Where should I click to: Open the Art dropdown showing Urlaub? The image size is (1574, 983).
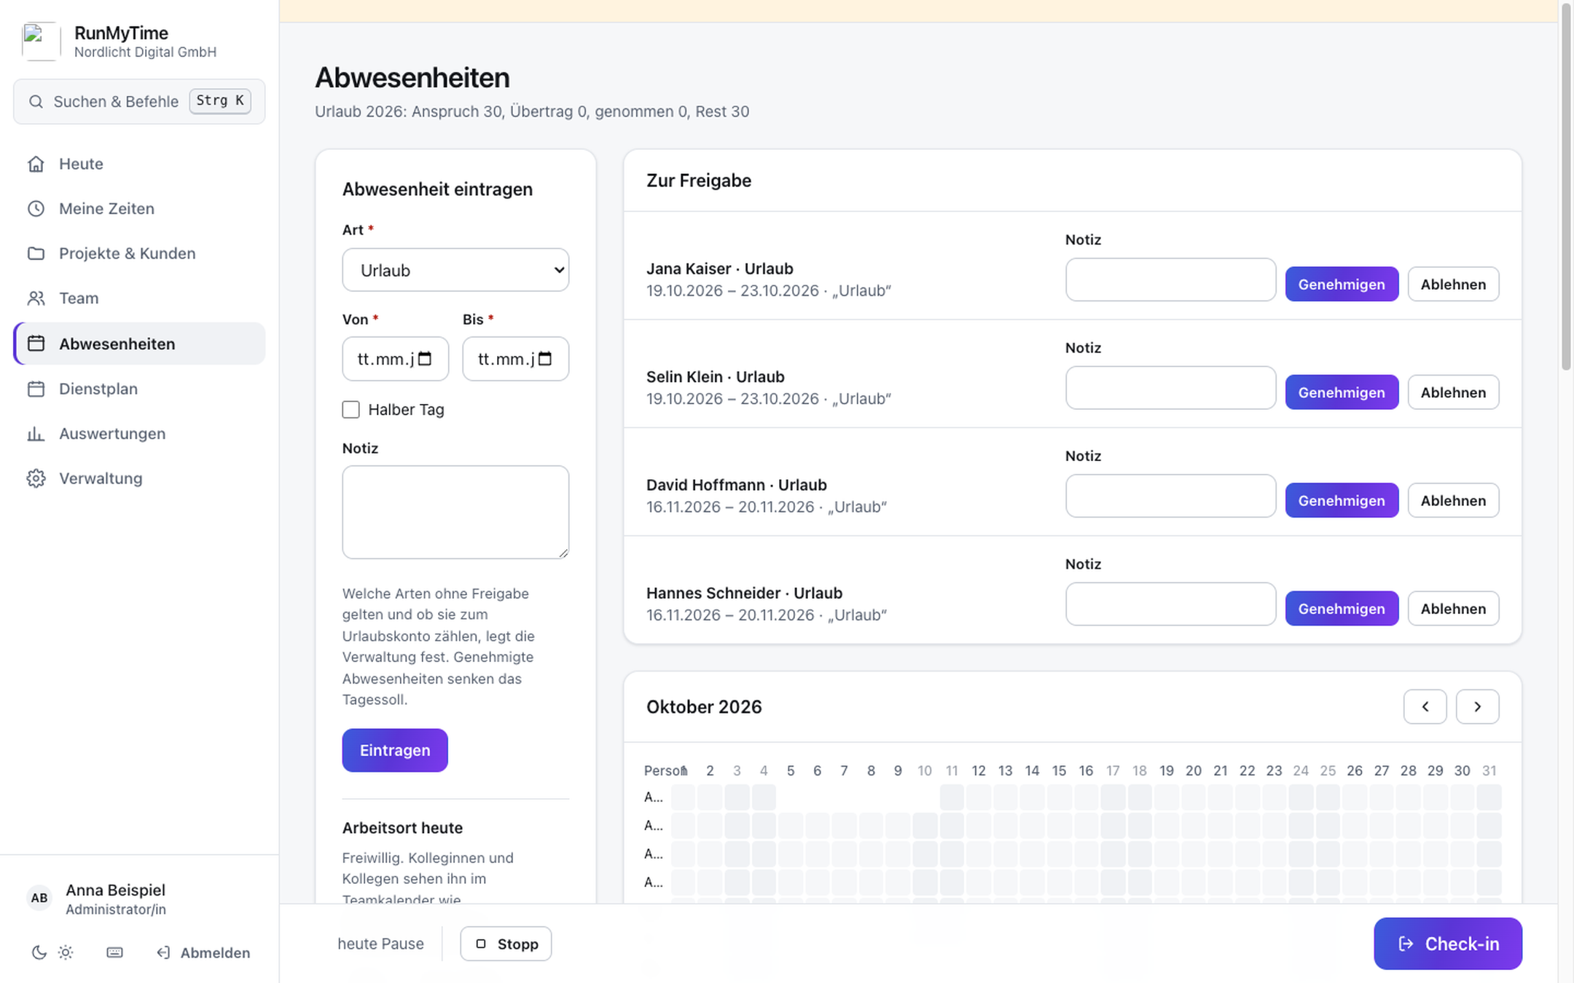tap(455, 270)
